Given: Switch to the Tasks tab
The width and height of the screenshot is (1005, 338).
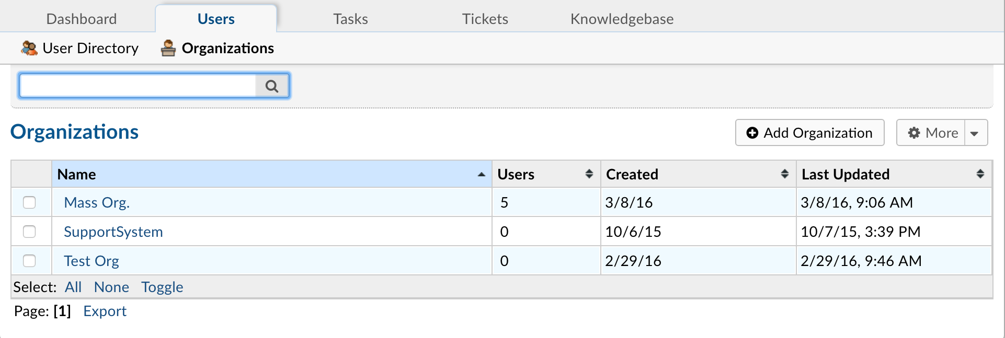Looking at the screenshot, I should [x=351, y=19].
